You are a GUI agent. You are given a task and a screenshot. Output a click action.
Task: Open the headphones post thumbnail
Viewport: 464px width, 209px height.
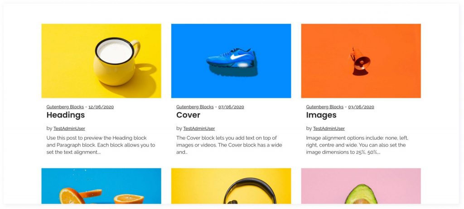[x=231, y=186]
